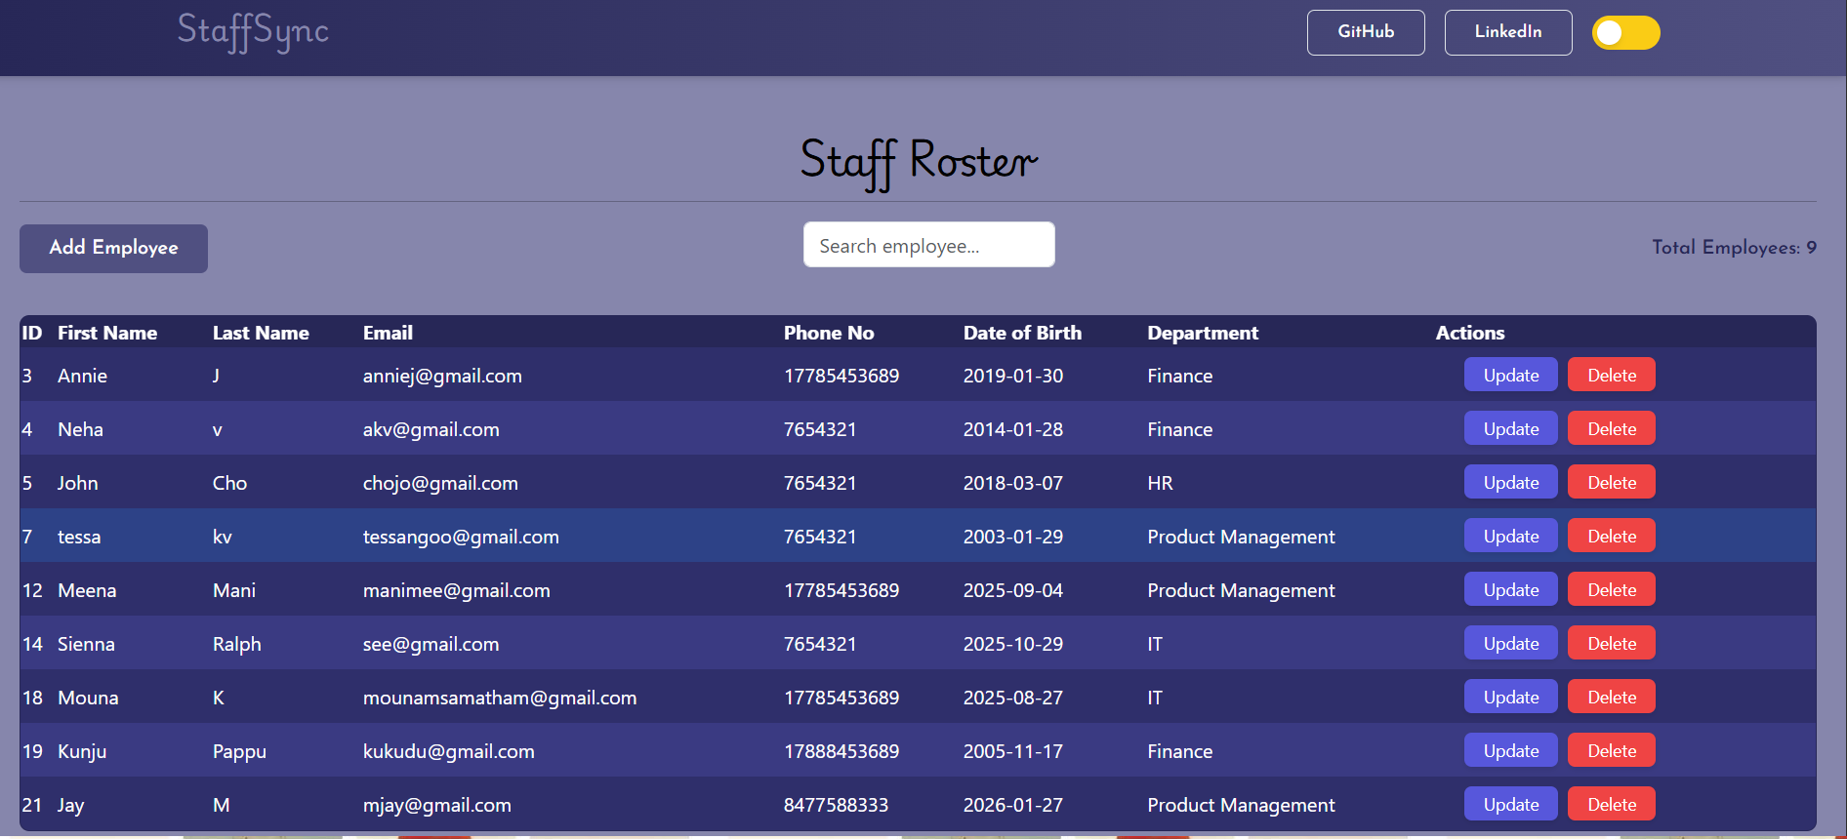Image resolution: width=1847 pixels, height=839 pixels.
Task: Click phone number 17888453689
Action: (x=841, y=751)
